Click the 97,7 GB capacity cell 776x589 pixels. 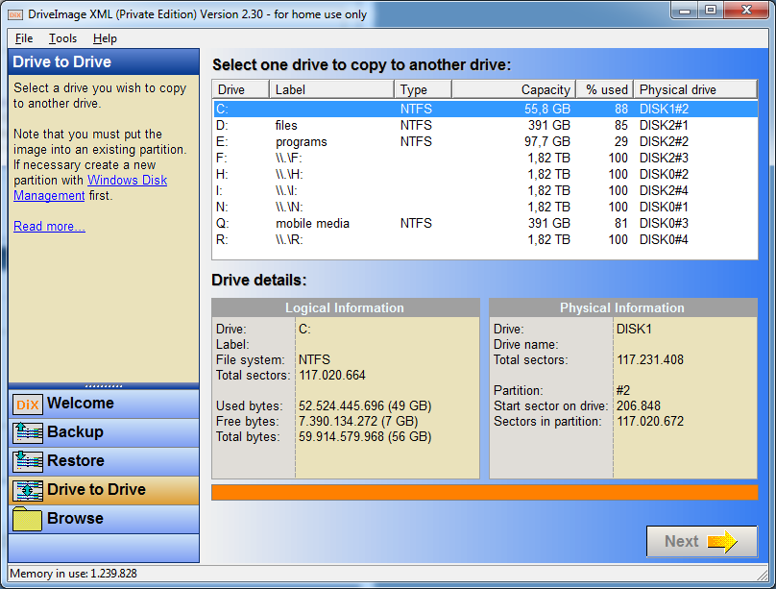(547, 141)
